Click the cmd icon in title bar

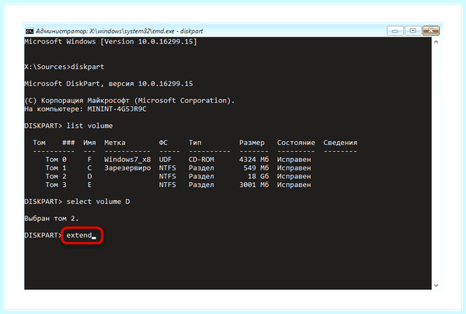30,31
